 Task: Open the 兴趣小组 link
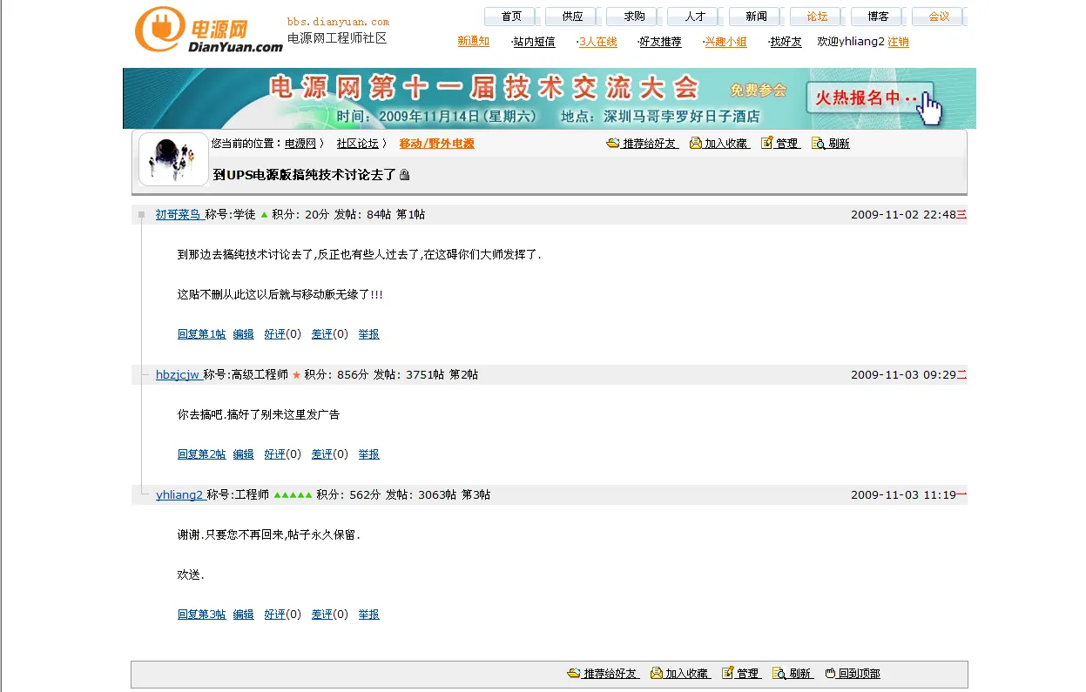pyautogui.click(x=725, y=42)
